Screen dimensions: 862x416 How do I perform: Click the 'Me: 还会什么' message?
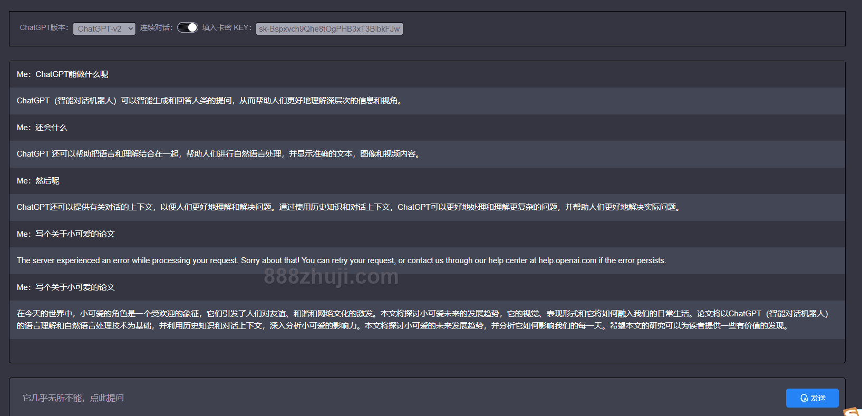pos(427,128)
